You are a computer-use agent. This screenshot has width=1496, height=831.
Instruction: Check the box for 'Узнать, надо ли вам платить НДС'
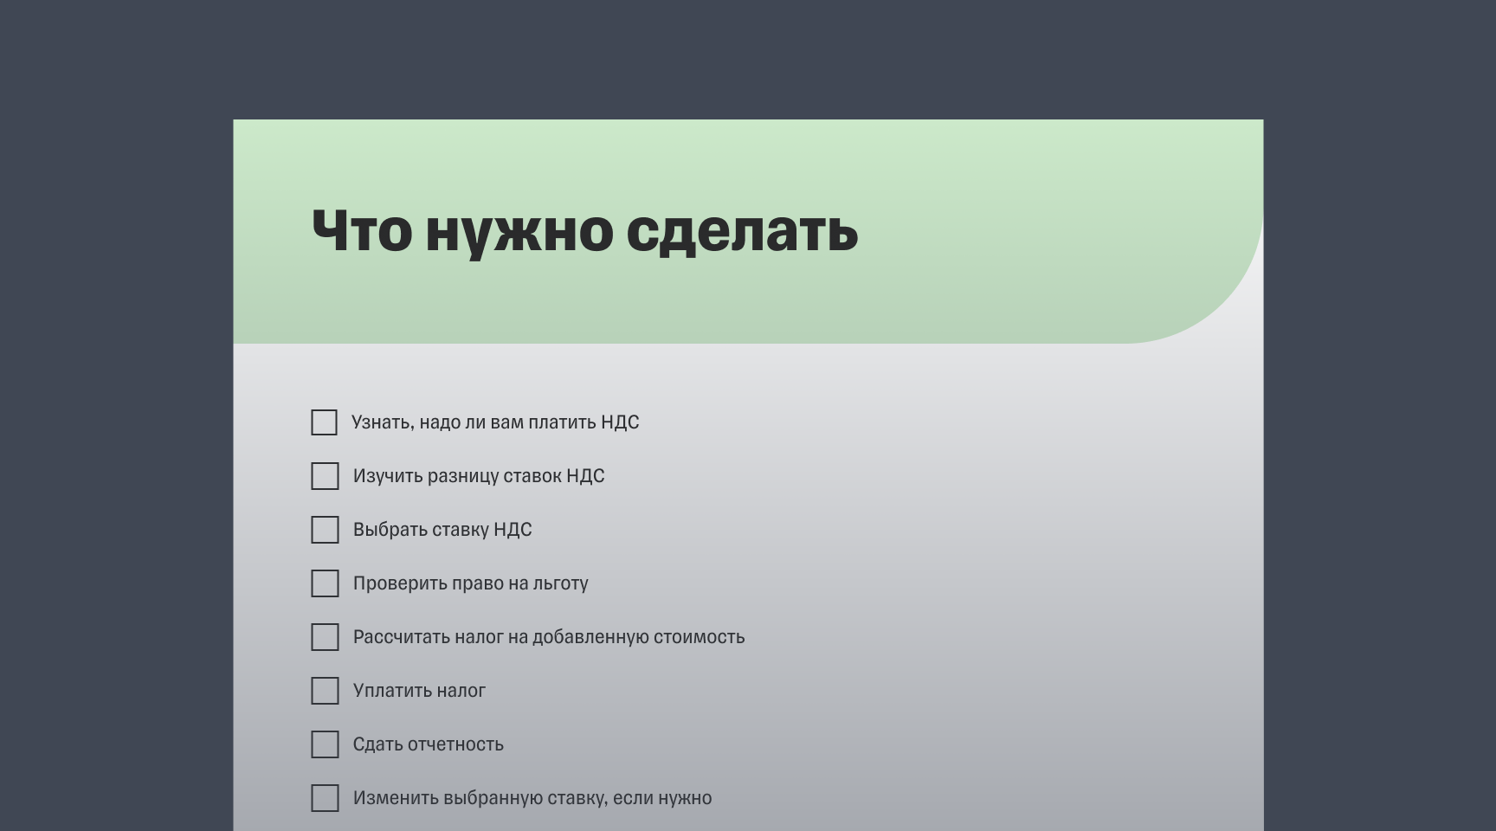click(325, 422)
